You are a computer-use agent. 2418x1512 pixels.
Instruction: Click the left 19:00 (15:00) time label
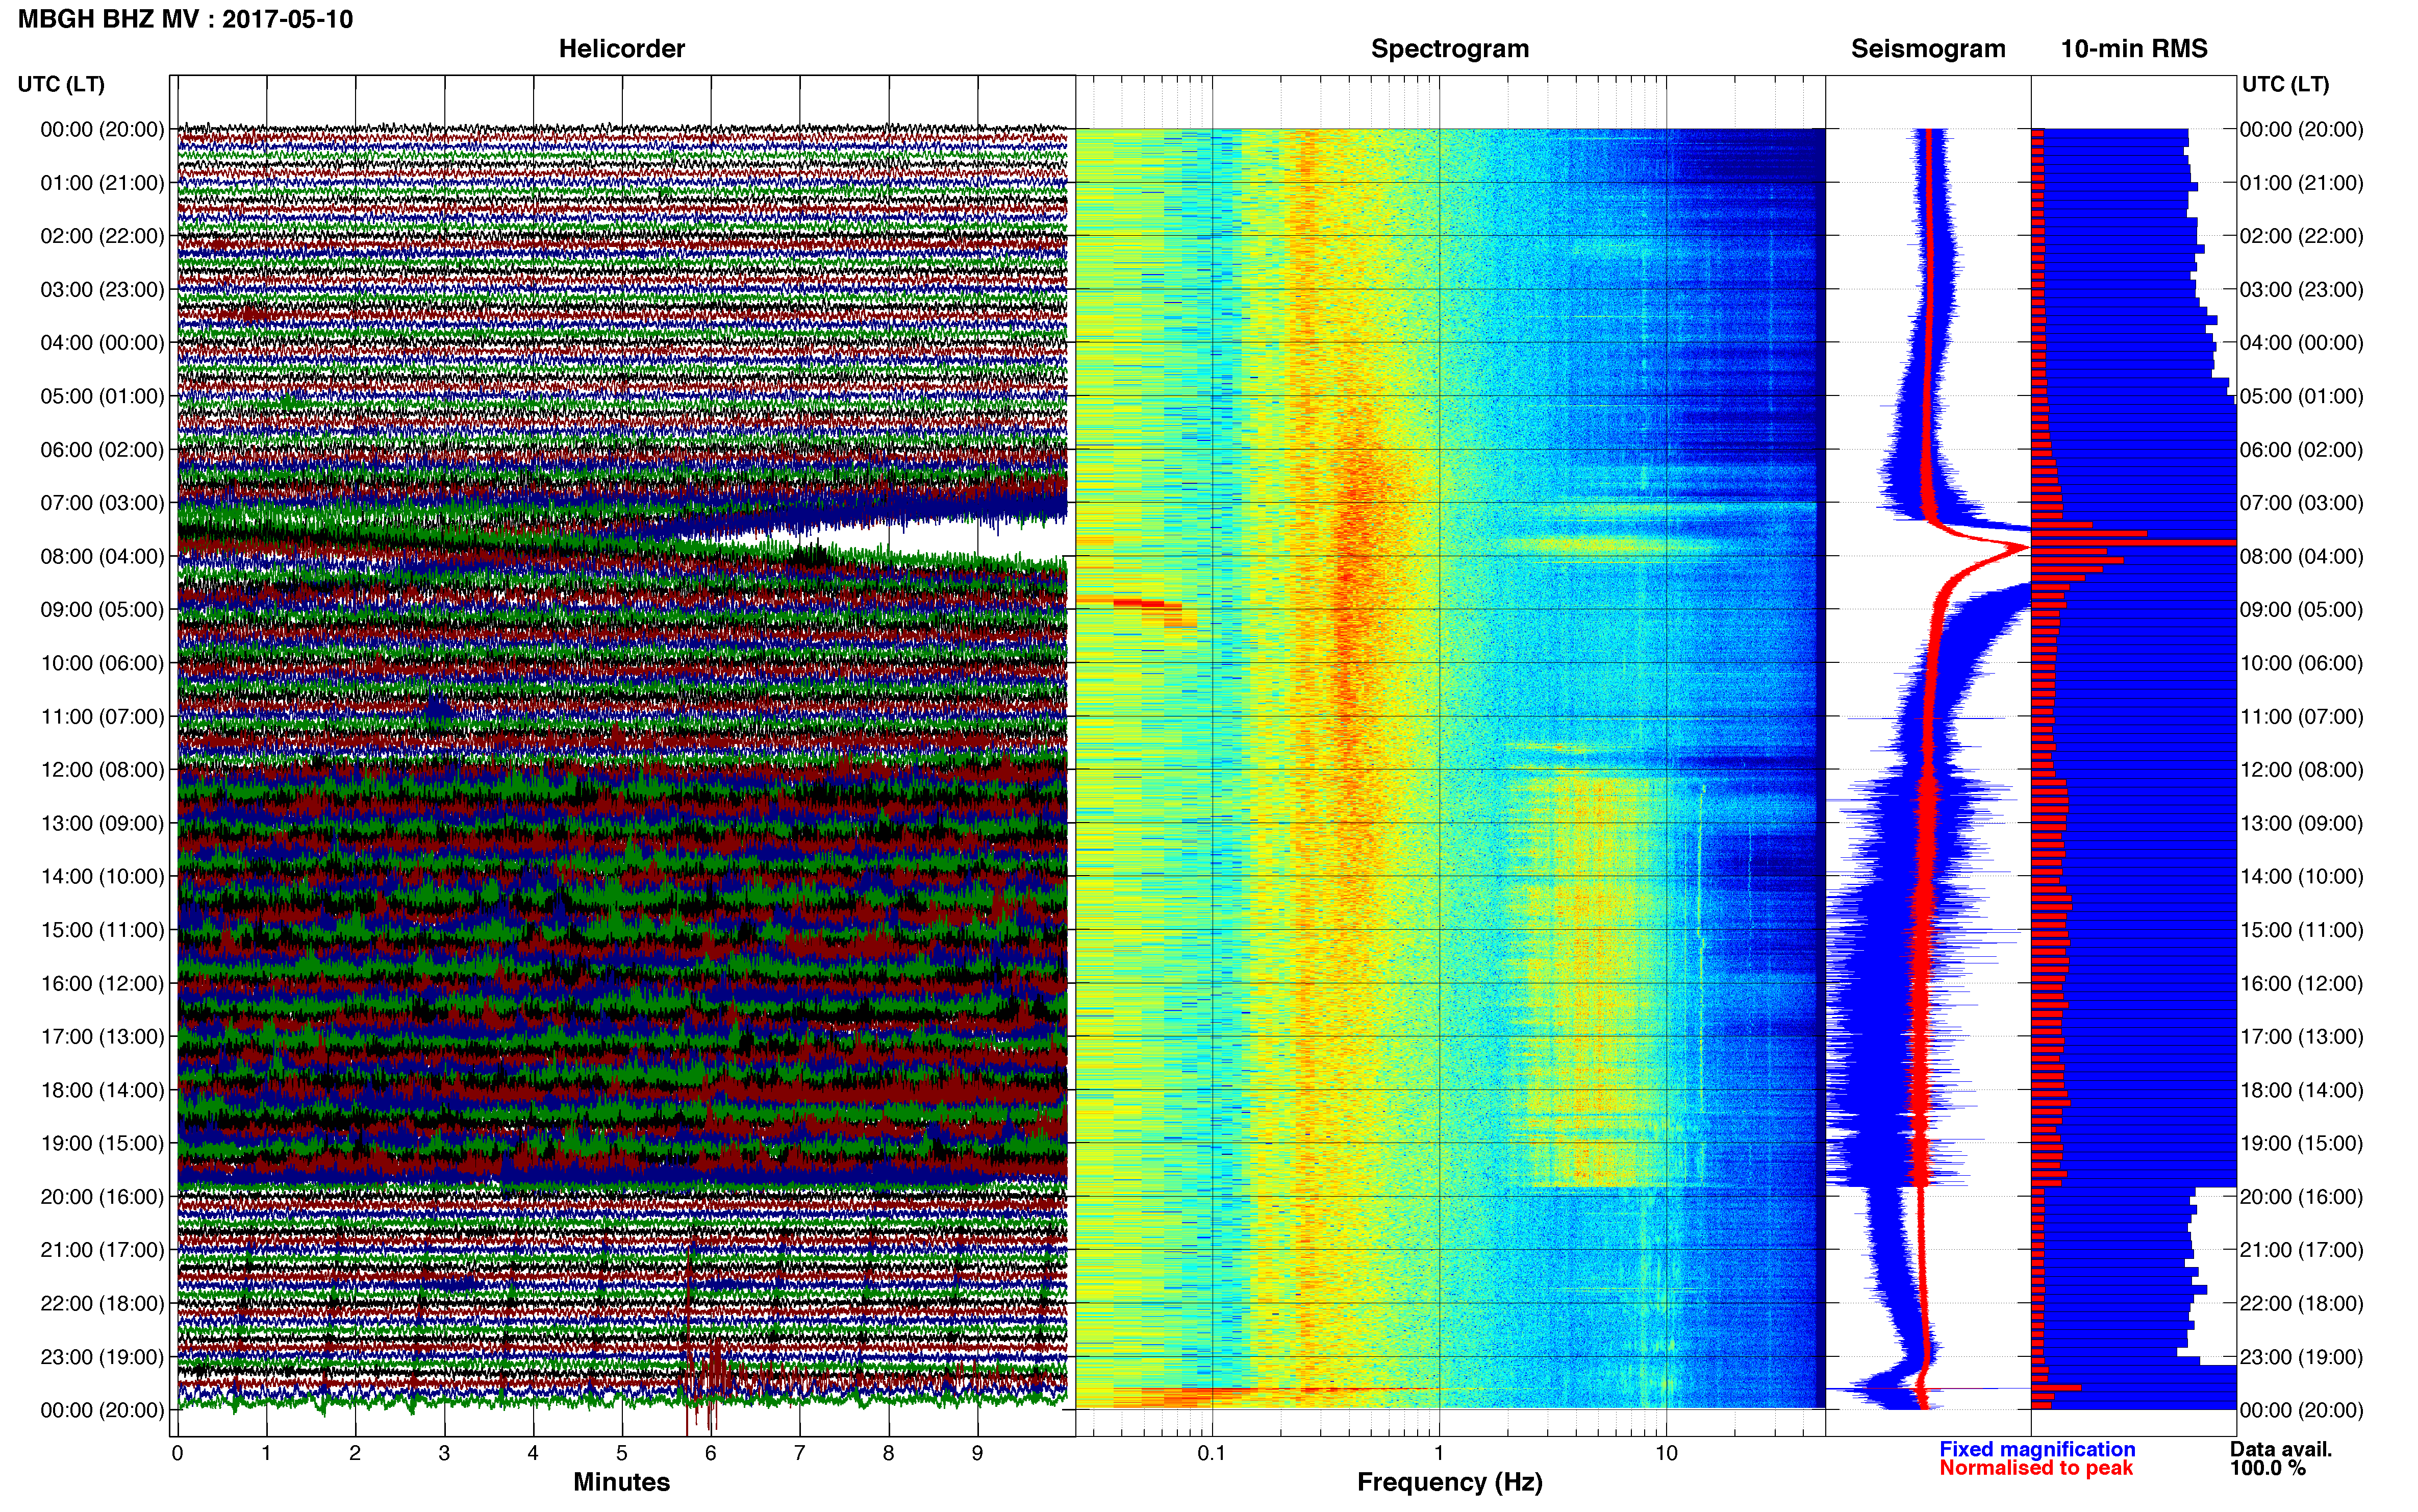click(102, 1143)
